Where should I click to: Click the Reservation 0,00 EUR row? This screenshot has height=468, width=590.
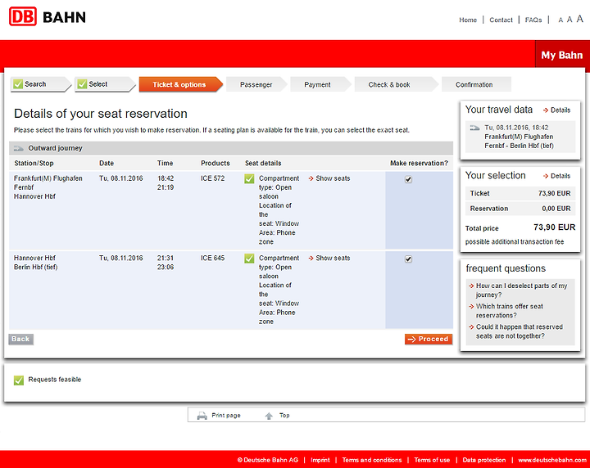tap(520, 209)
